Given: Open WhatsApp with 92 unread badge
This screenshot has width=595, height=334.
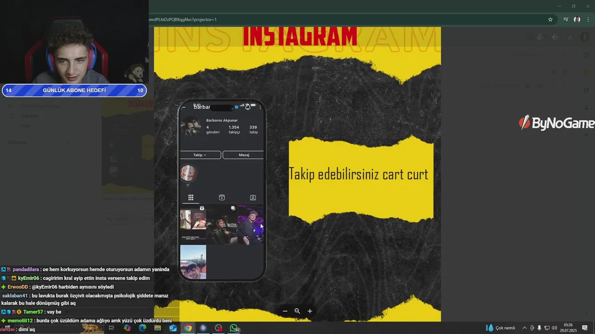Looking at the screenshot, I should [234, 328].
